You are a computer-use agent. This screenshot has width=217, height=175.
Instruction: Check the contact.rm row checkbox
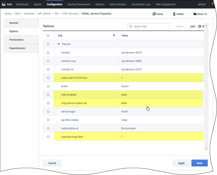point(48,69)
